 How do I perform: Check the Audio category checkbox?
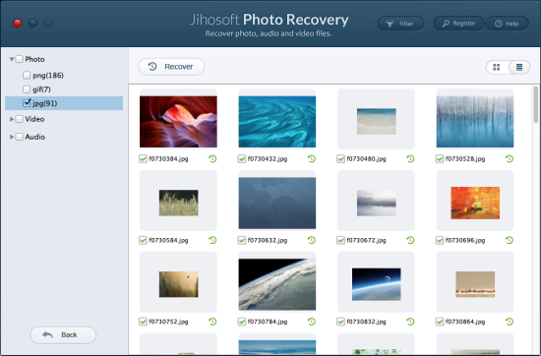tap(20, 137)
